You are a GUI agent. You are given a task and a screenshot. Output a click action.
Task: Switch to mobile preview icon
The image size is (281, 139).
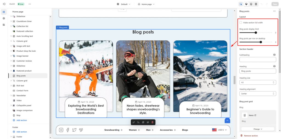251,4
